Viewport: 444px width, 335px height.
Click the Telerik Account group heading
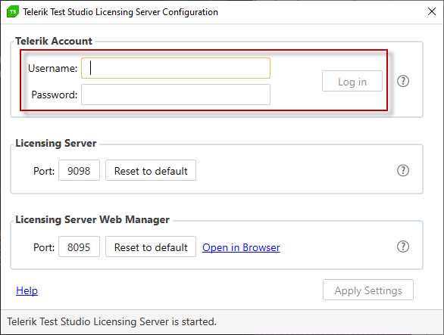point(54,41)
